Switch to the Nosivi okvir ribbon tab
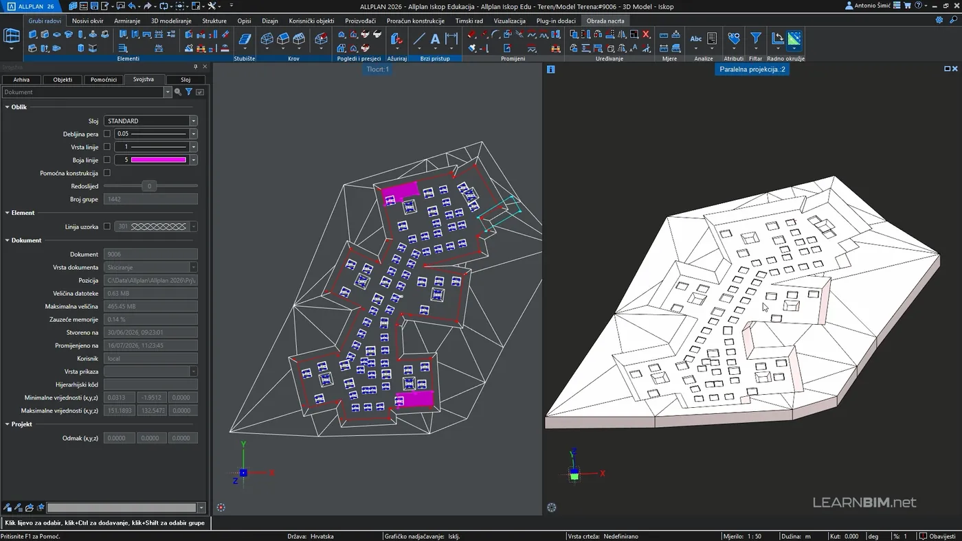Viewport: 962px width, 541px height. [x=87, y=21]
